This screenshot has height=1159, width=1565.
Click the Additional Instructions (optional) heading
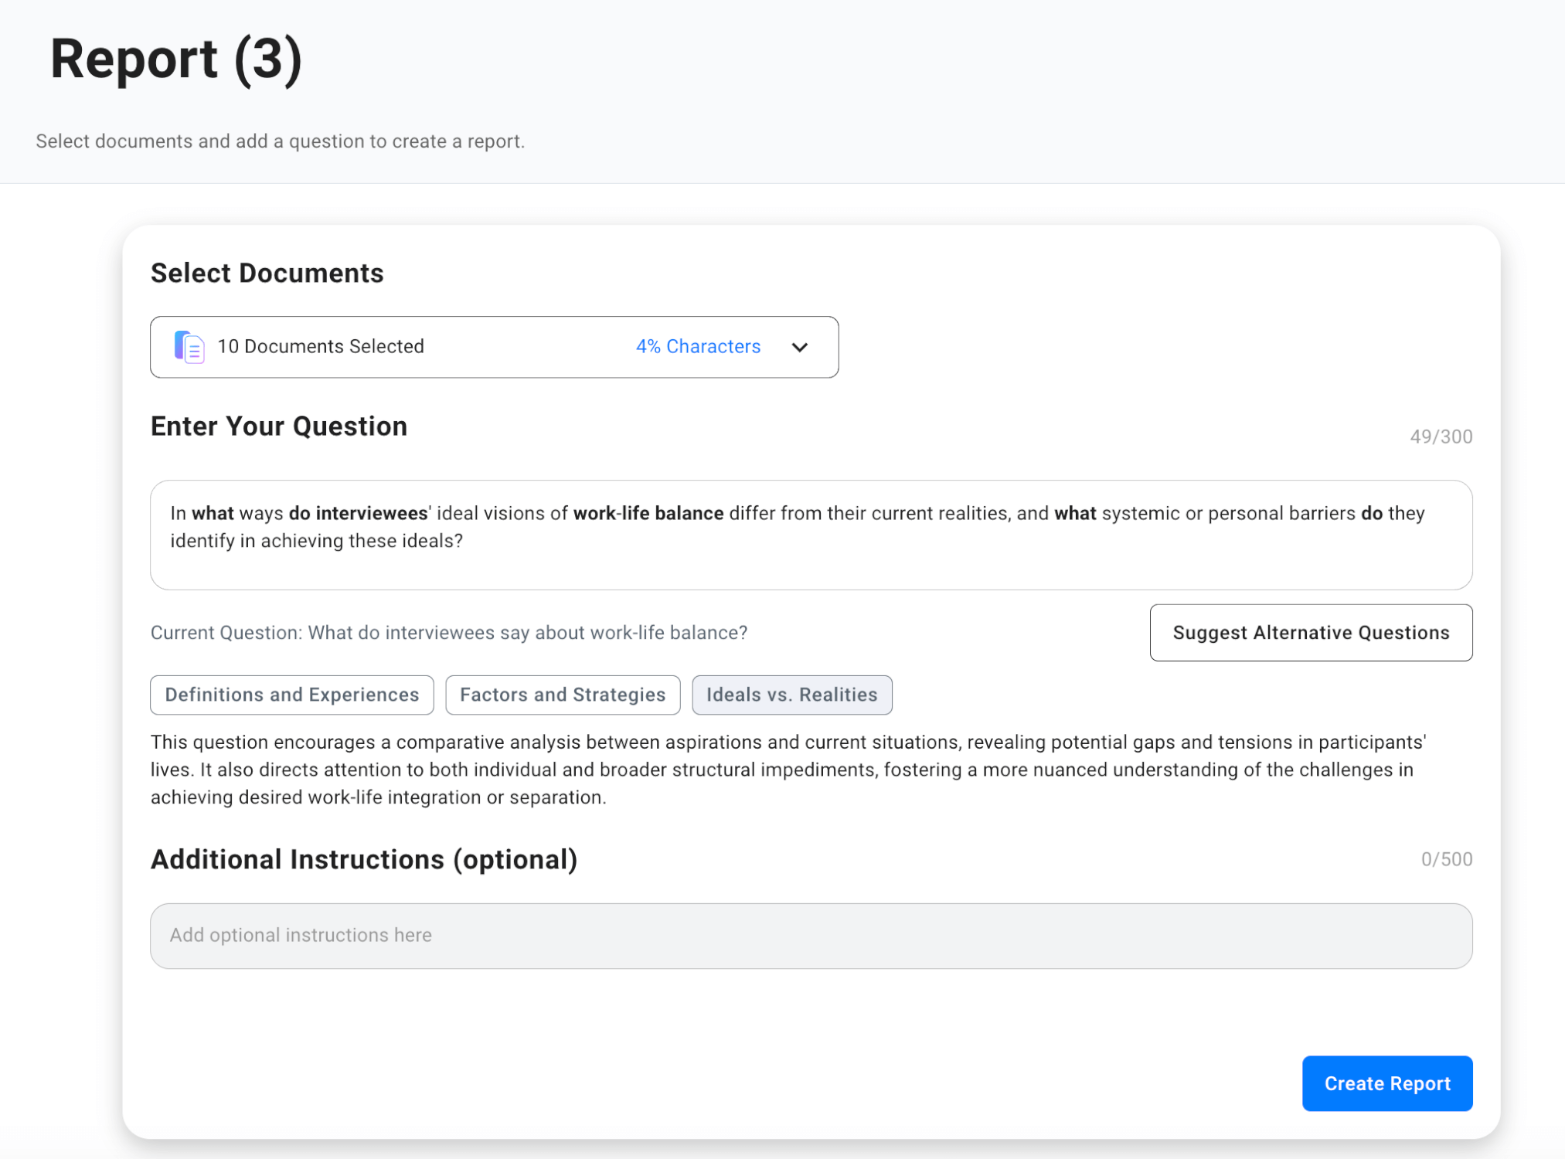point(363,859)
